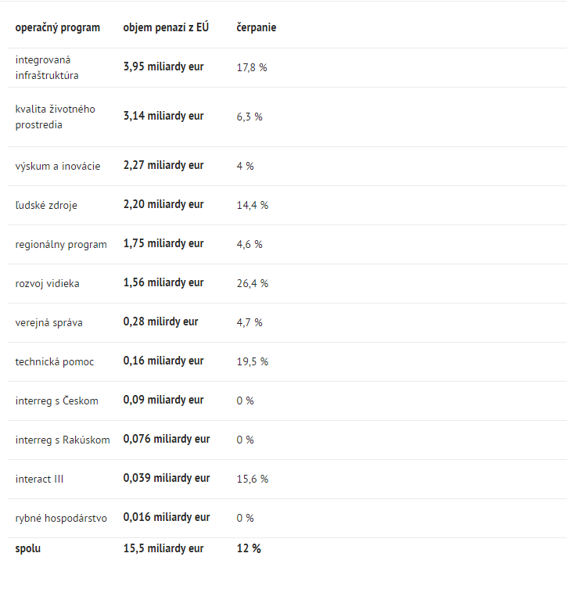Image resolution: width=567 pixels, height=607 pixels.
Task: Click the 'operačný program' column header
Action: [x=58, y=27]
